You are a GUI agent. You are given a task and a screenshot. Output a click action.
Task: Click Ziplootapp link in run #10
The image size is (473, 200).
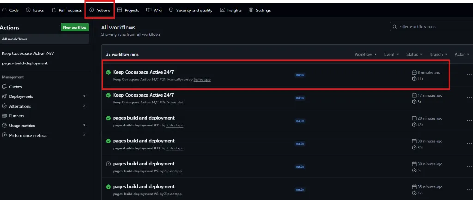175,148
